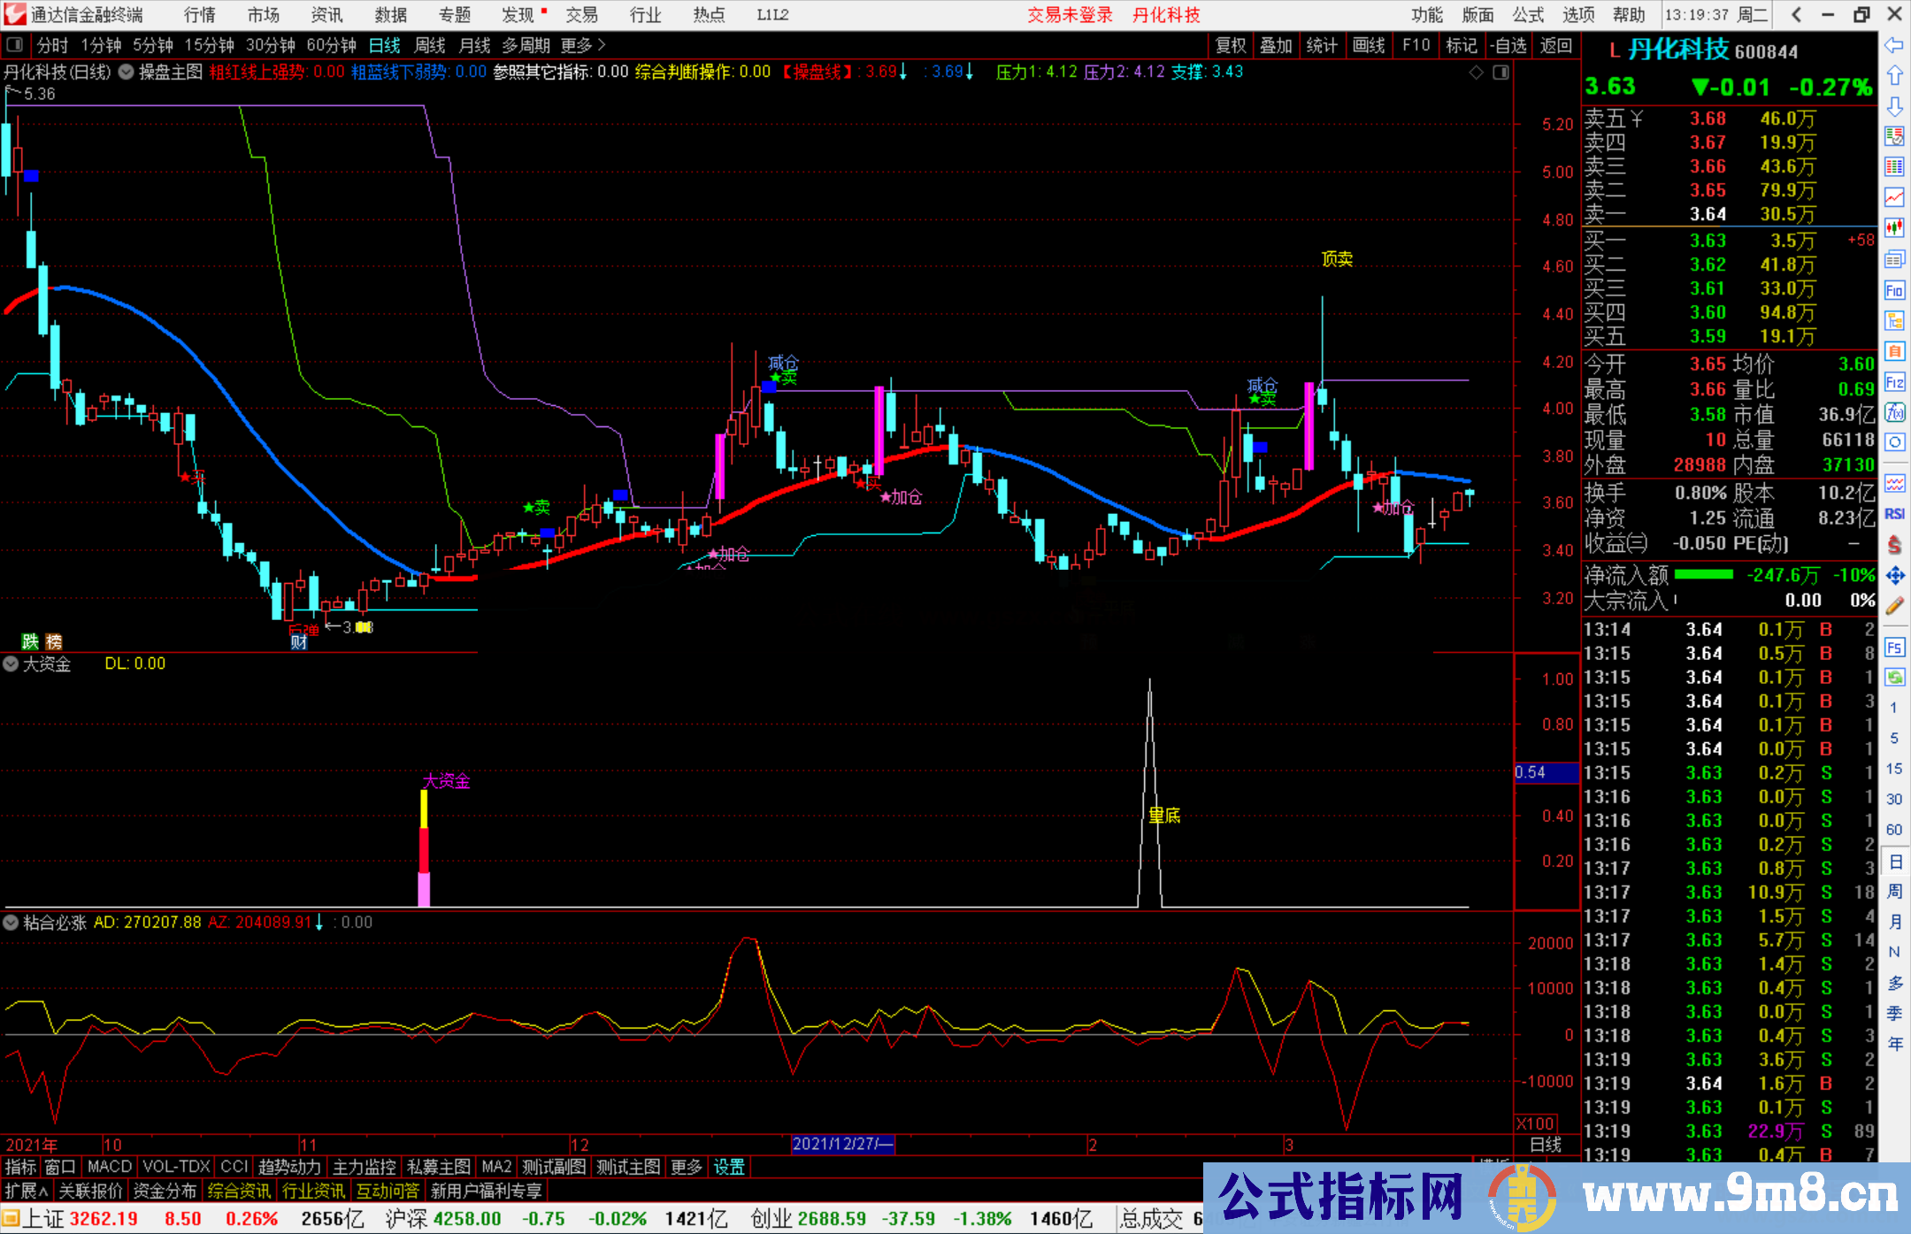Toggle the 粘合必涨 indicator panel check

coord(12,923)
